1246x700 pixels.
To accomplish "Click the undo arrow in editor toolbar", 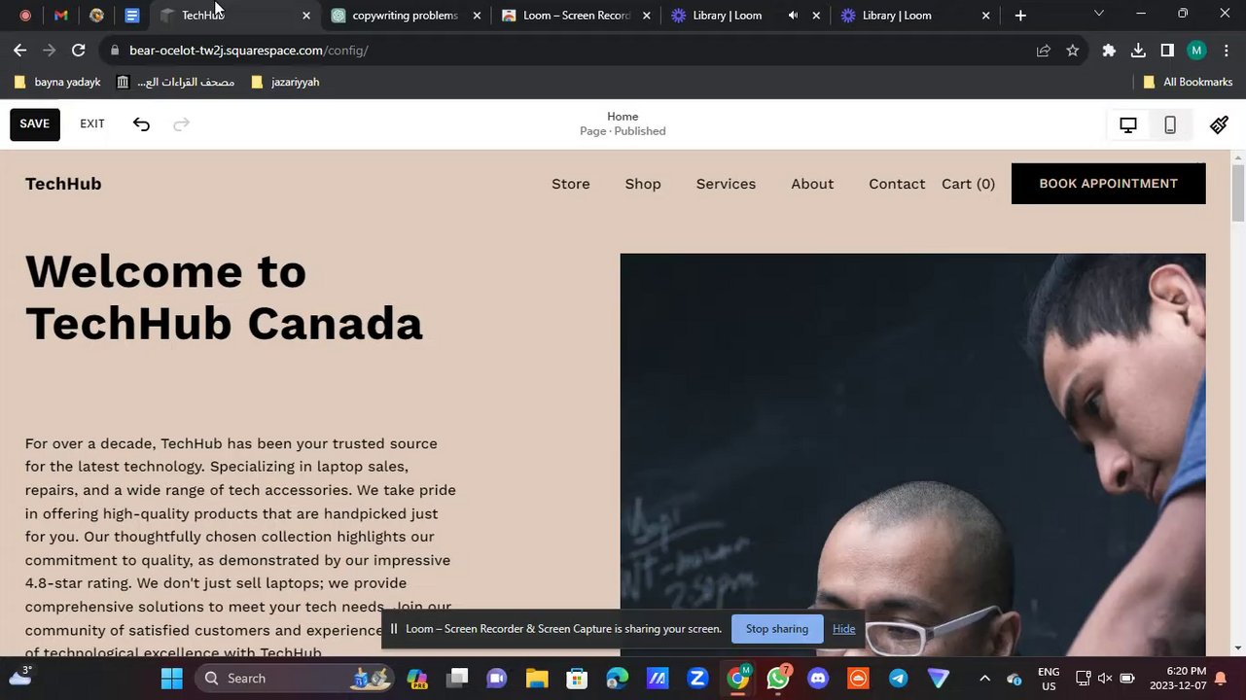I will tap(141, 124).
